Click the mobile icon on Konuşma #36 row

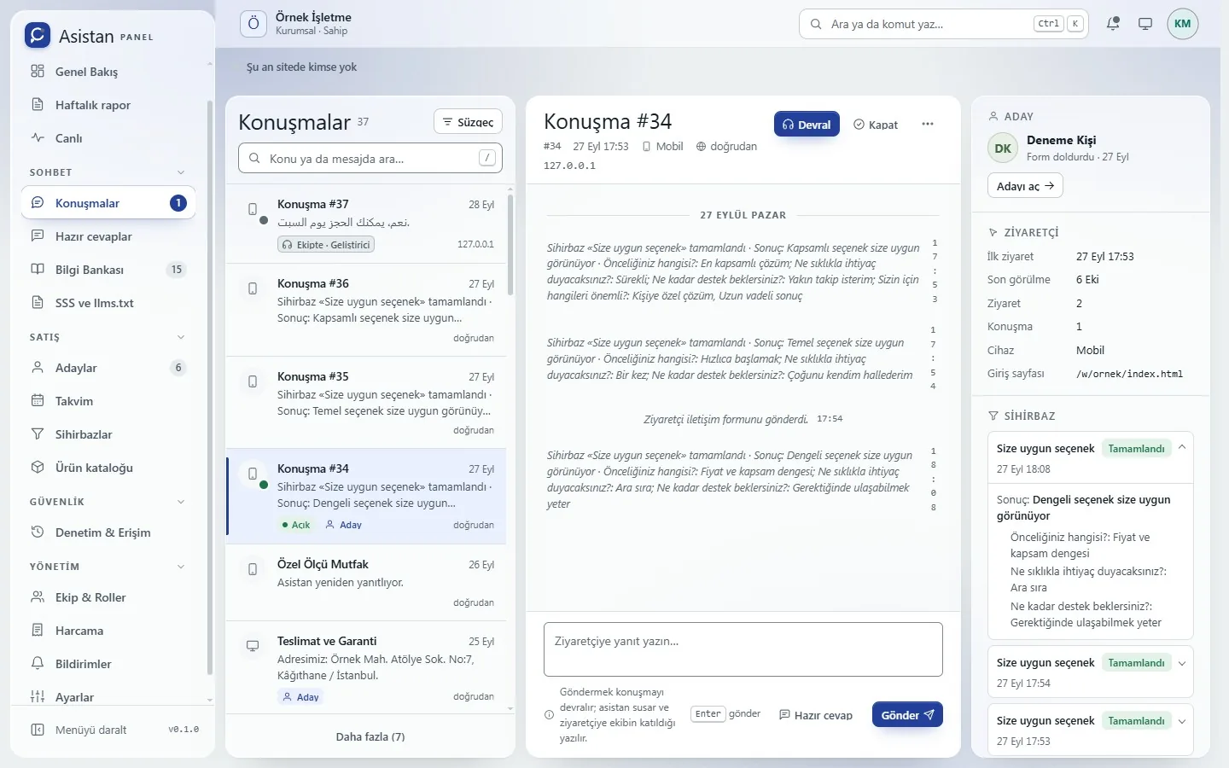(253, 288)
